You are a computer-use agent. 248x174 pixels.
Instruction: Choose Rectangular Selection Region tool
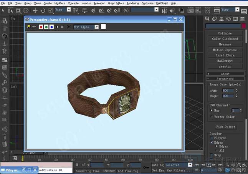[18, 11]
